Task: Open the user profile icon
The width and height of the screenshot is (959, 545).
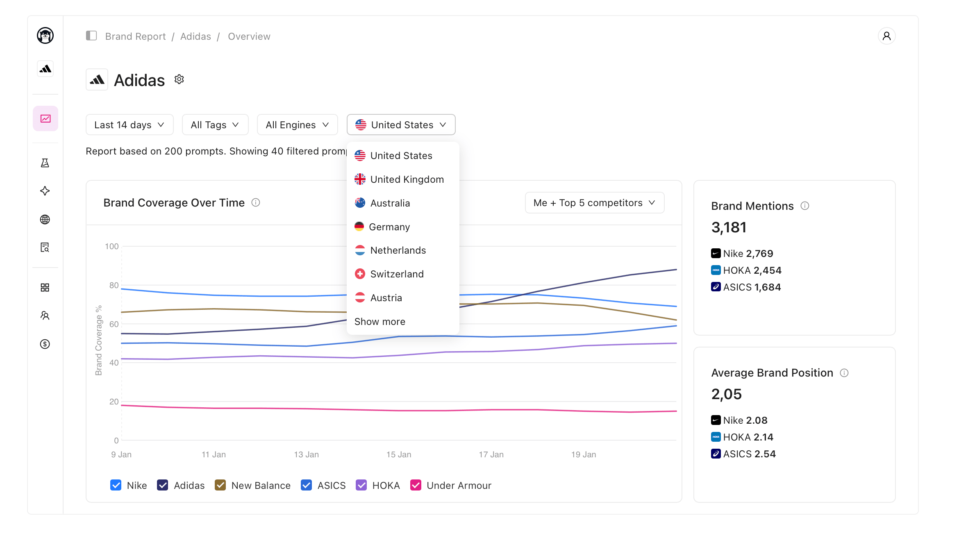Action: 886,36
